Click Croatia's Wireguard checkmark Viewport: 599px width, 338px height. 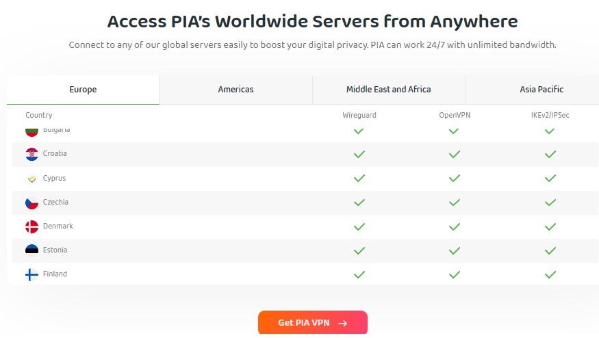pyautogui.click(x=359, y=155)
